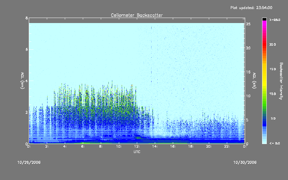Click the '12:' tick on the UTC axis

pos(137,147)
